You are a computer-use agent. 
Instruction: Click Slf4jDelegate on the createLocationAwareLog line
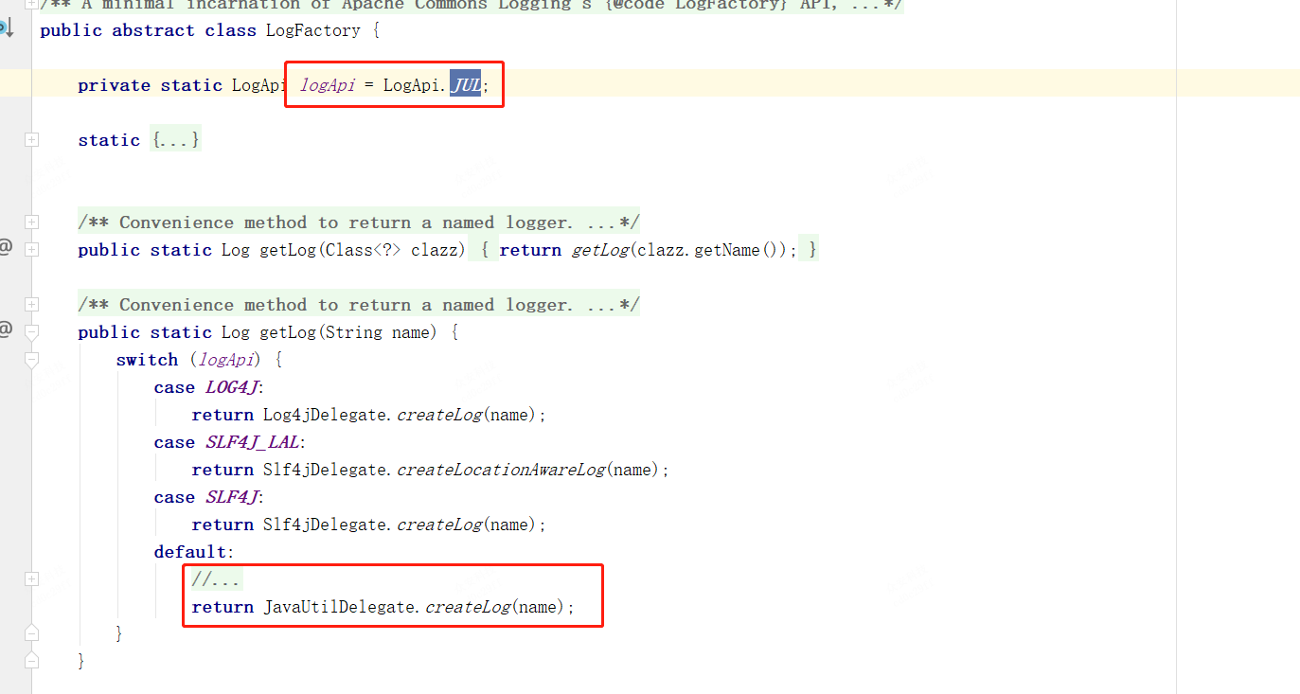(x=325, y=470)
